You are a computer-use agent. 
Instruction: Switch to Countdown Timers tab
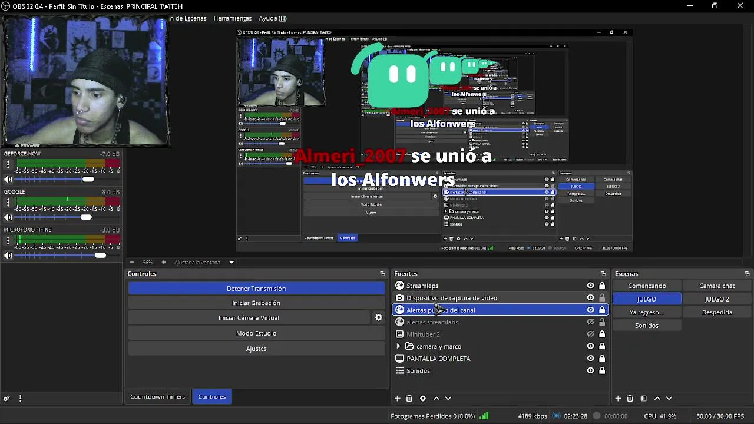coord(157,397)
